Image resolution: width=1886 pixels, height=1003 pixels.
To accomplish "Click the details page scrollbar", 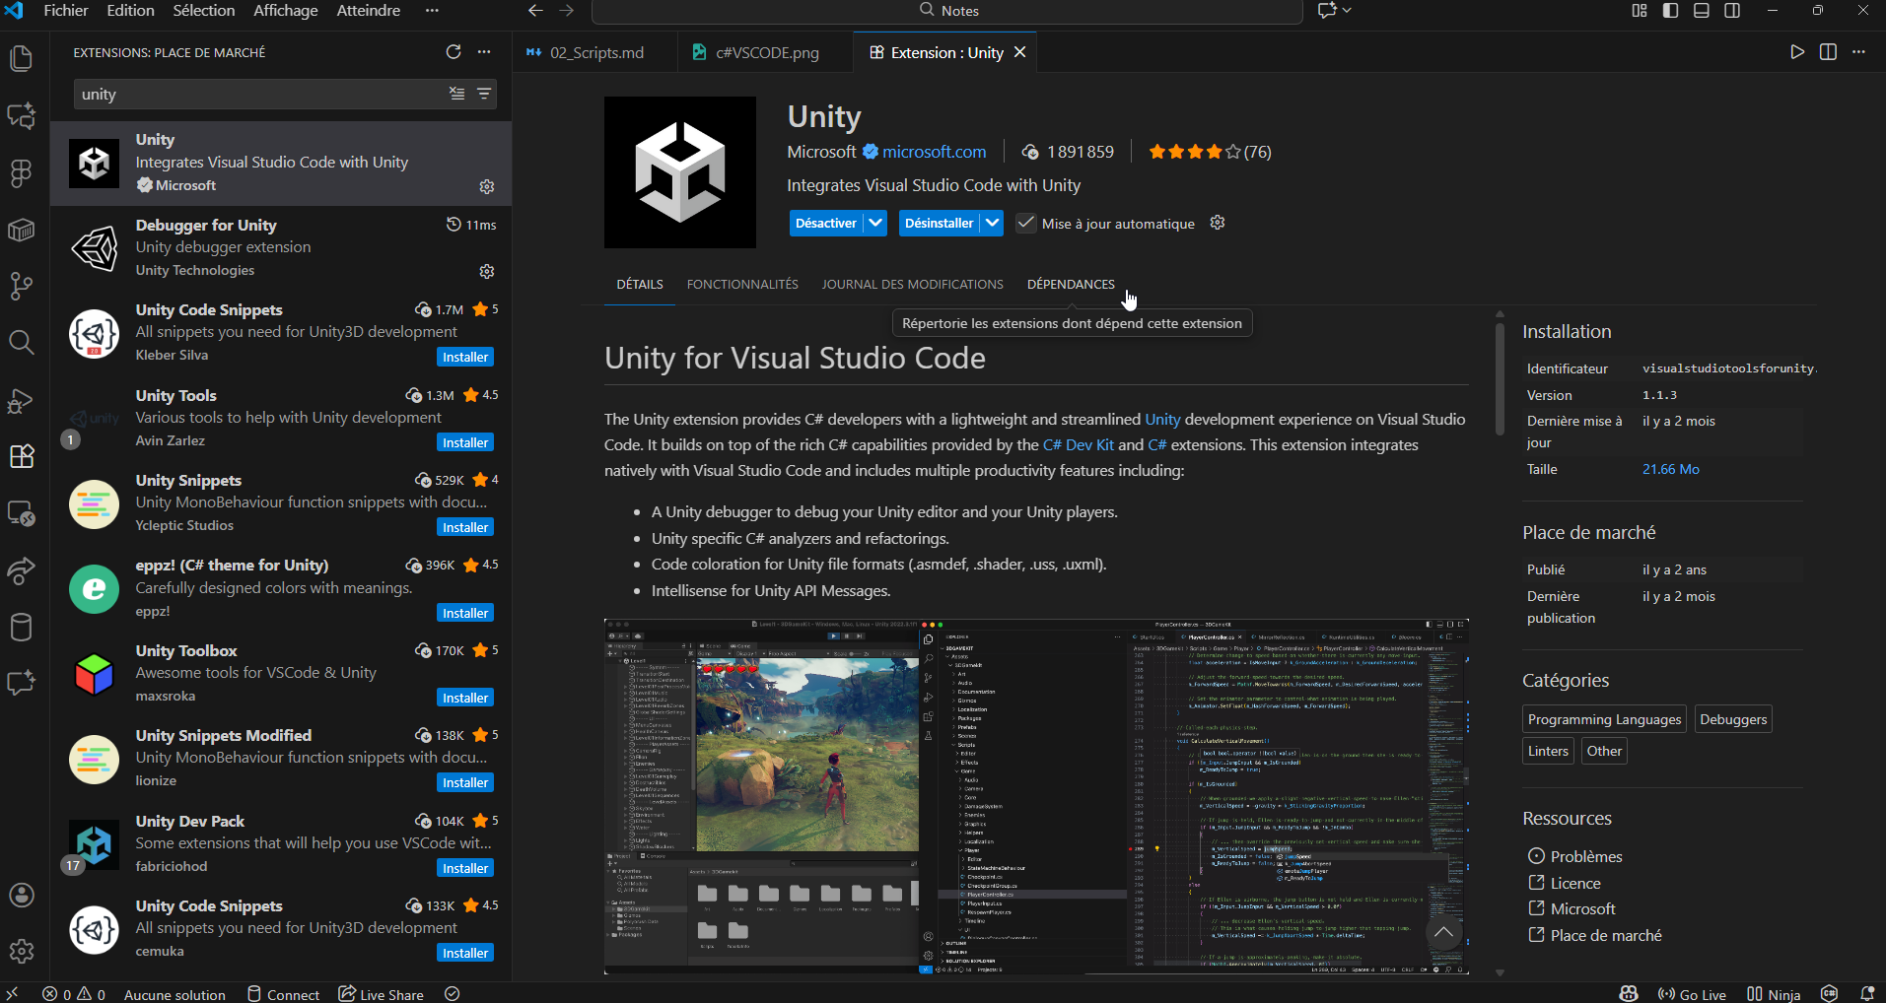I will 1500,379.
